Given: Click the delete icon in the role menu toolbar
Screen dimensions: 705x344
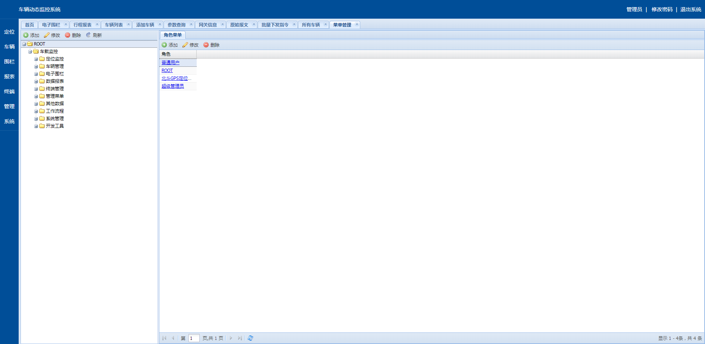Looking at the screenshot, I should [x=206, y=45].
